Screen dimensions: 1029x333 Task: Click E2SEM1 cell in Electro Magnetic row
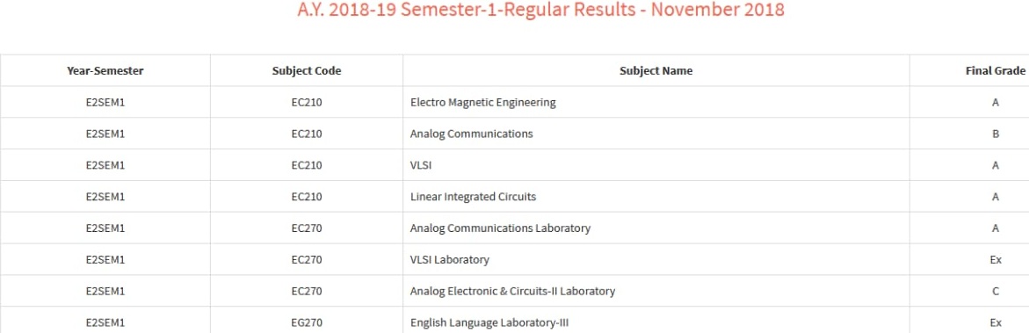tap(105, 103)
